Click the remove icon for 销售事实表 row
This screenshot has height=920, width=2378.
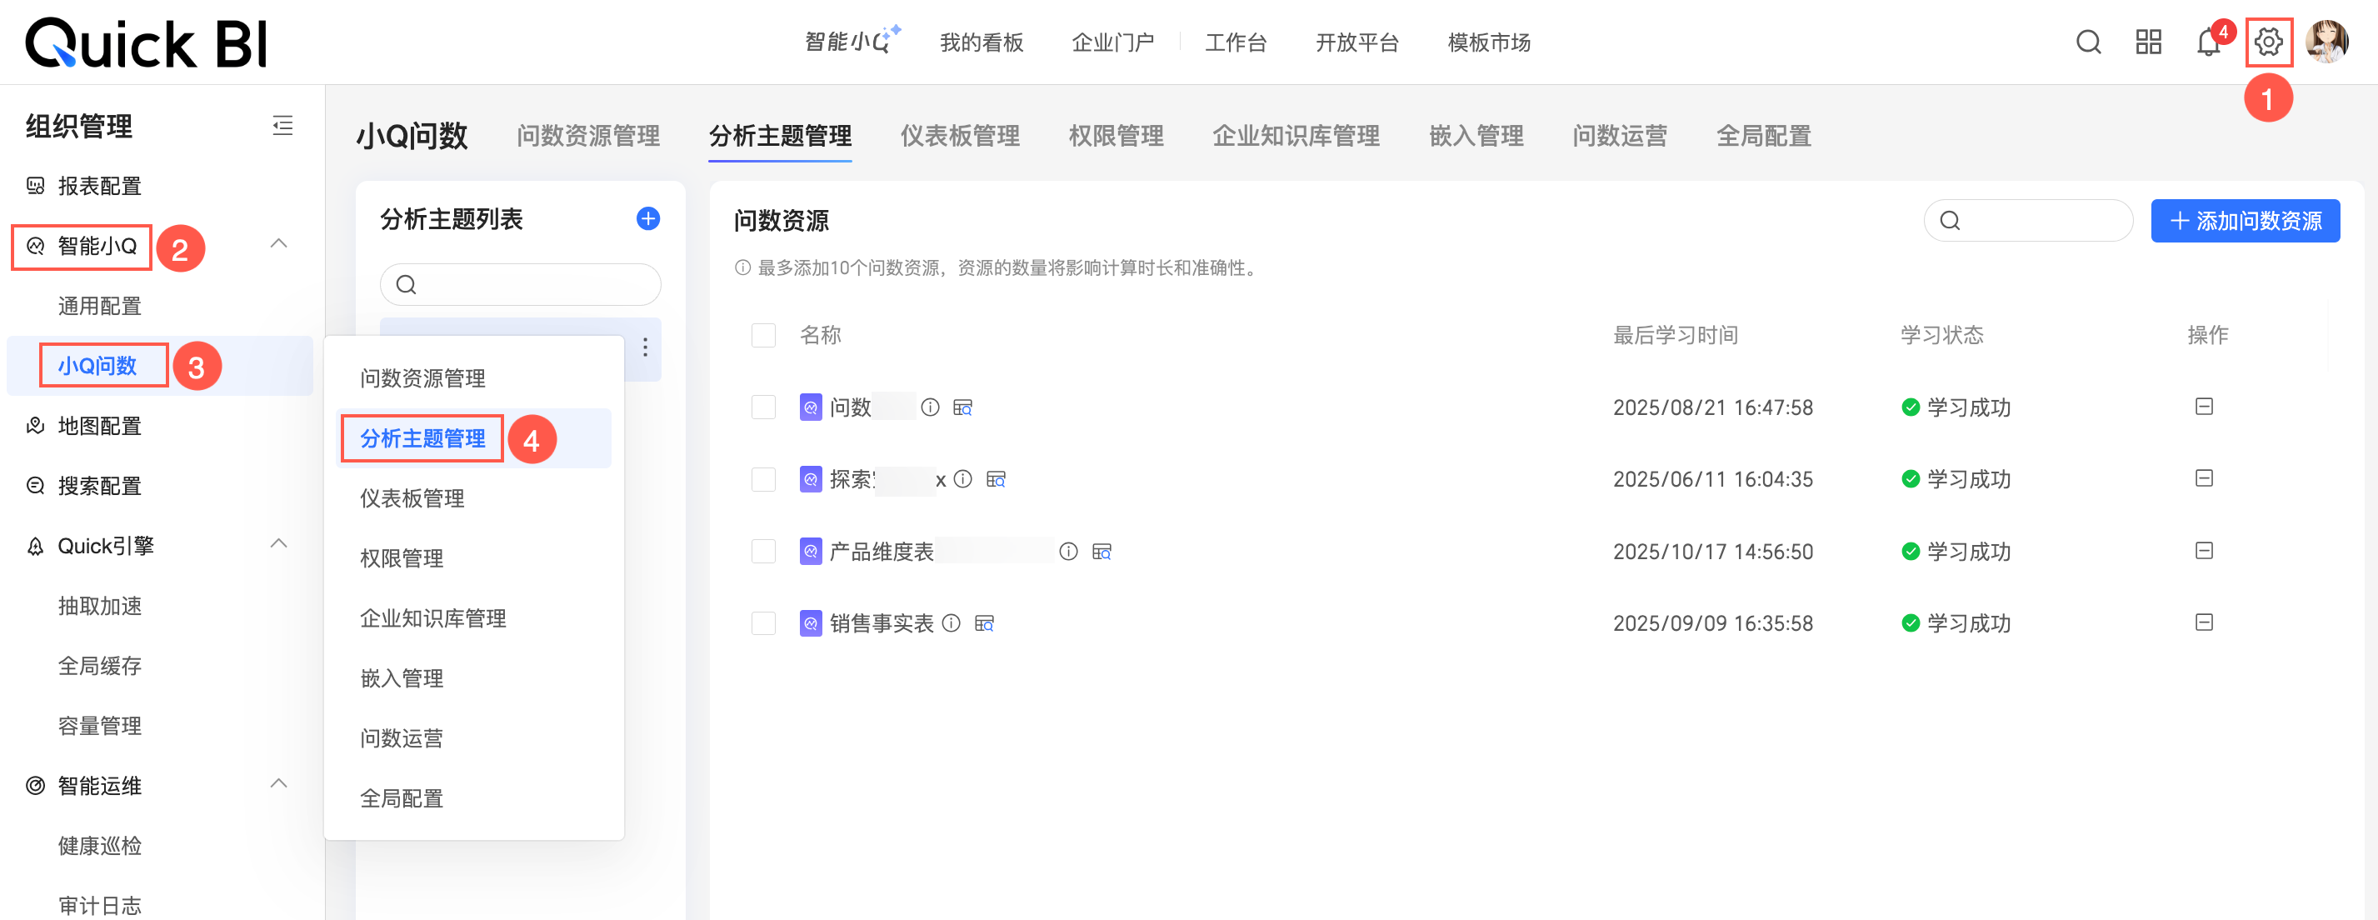(2204, 622)
